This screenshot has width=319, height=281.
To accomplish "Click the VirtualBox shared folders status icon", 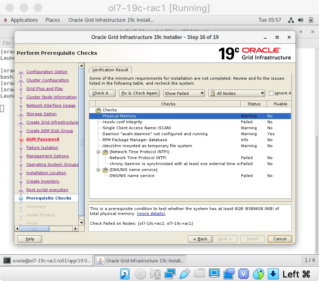I will pos(200,273).
